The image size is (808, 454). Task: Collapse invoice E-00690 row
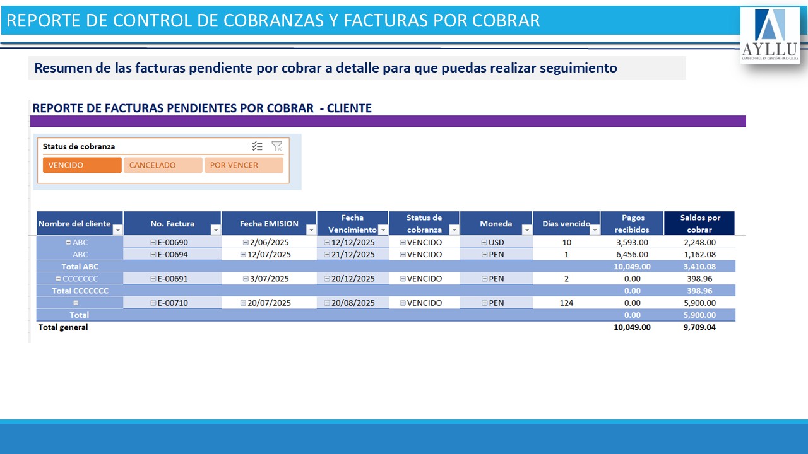tap(153, 242)
